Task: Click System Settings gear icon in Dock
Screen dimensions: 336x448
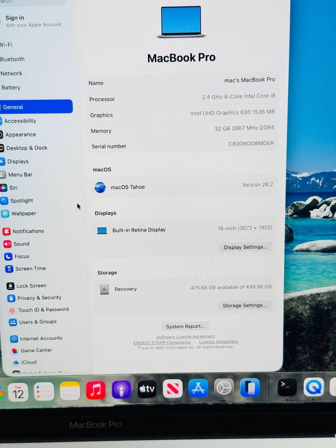Action: (x=224, y=388)
